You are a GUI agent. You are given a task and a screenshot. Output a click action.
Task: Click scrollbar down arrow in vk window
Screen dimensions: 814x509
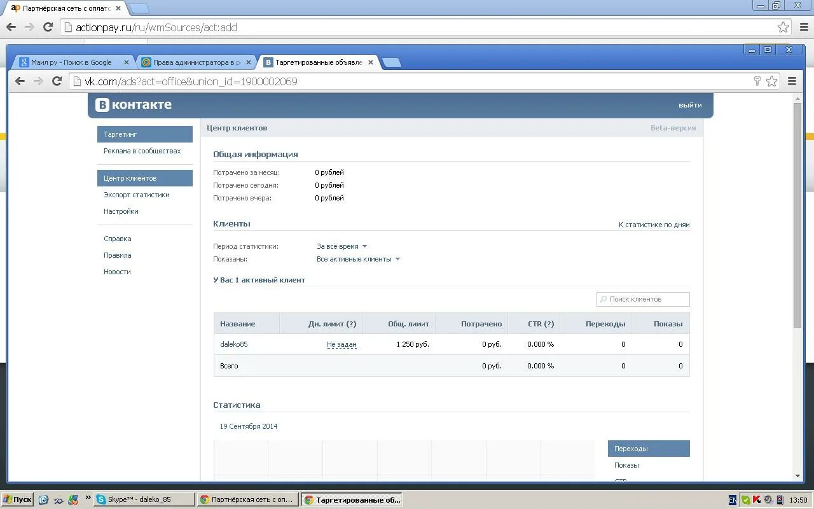(x=797, y=476)
